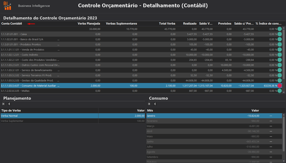Click the Tipo de Verba column header
The width and height of the screenshot is (286, 163).
(x=11, y=111)
